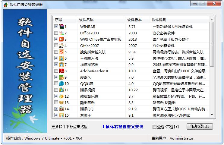This screenshot has height=145, width=224.
Task: Click version 5.71 cell
Action: click(132, 27)
